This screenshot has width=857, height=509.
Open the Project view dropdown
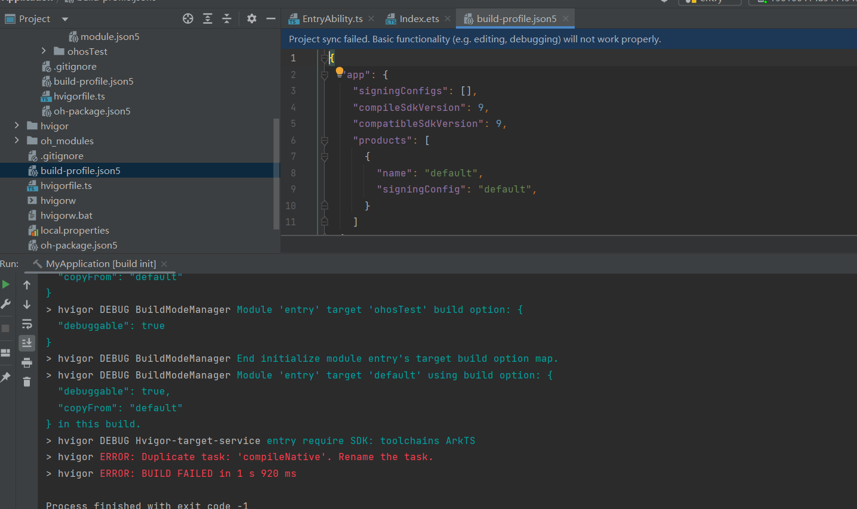65,19
